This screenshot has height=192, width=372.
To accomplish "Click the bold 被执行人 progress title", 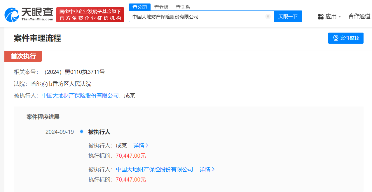I will click(99, 132).
